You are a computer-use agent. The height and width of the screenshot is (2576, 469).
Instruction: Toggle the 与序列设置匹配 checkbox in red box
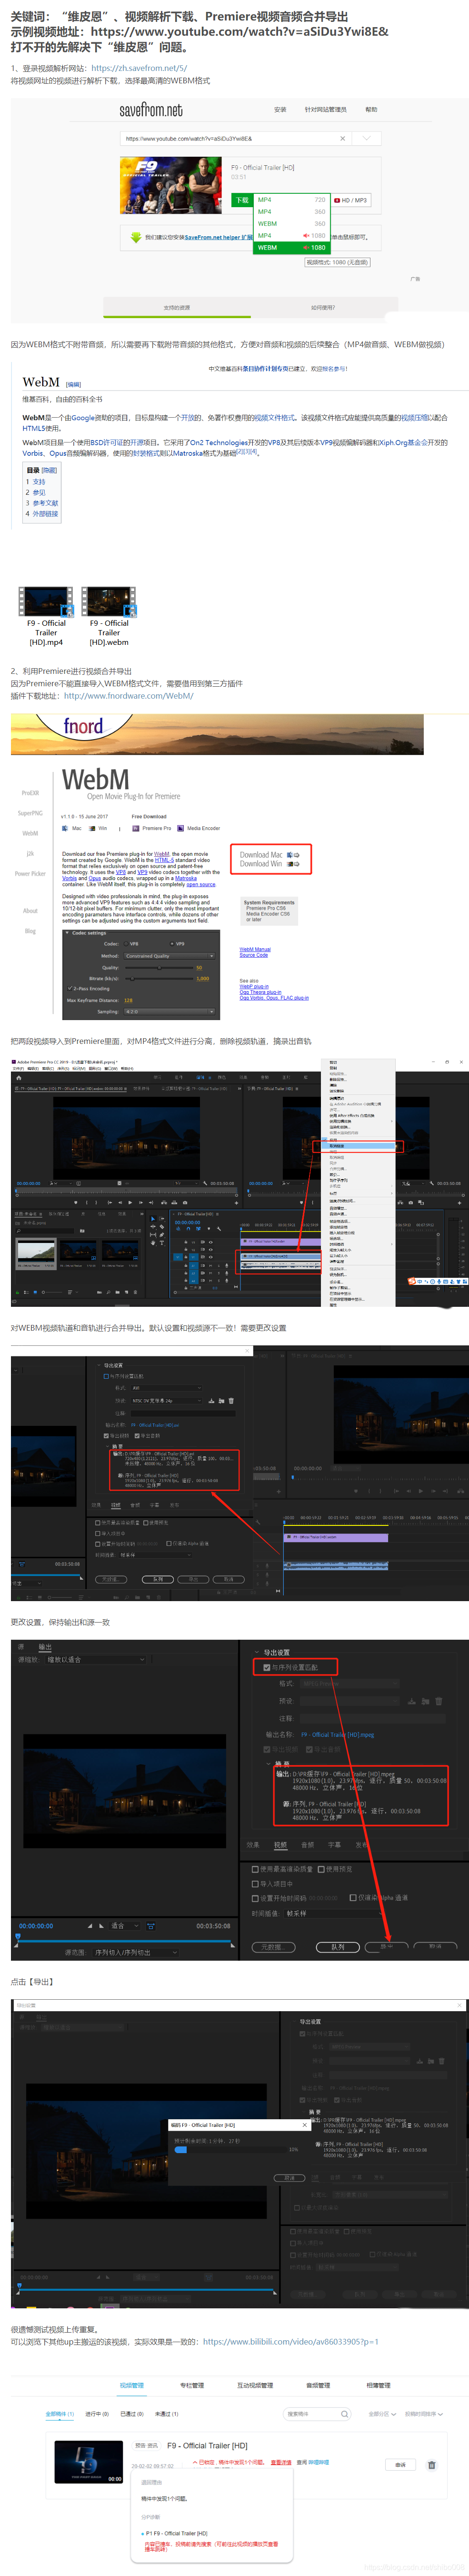click(x=266, y=1667)
